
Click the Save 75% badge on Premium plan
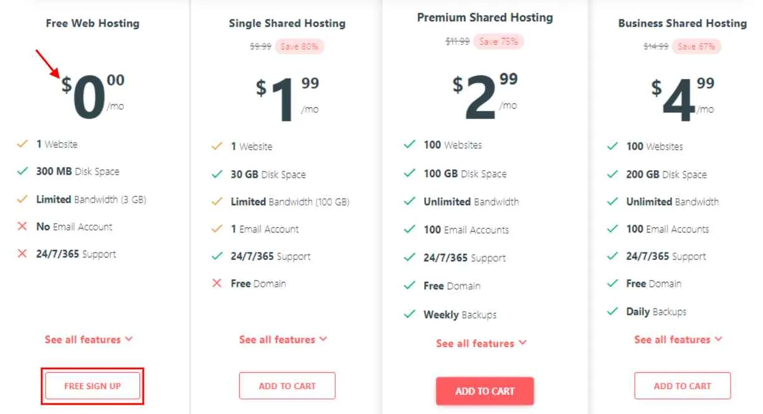click(x=498, y=42)
